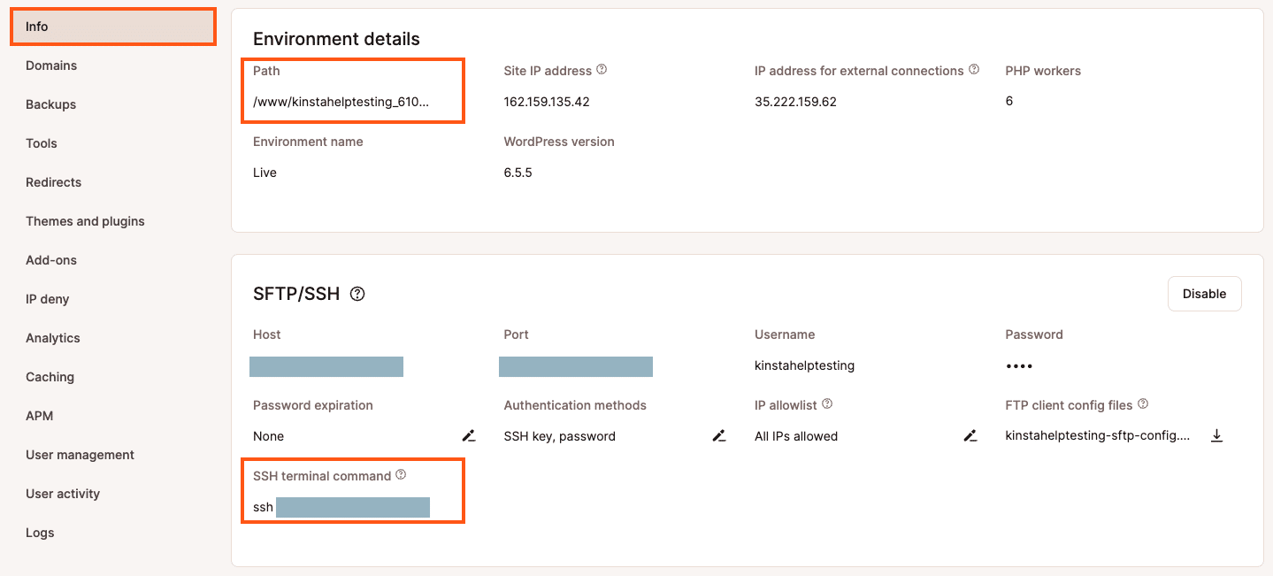Navigate to Themes and plugins
This screenshot has width=1273, height=576.
[x=85, y=221]
